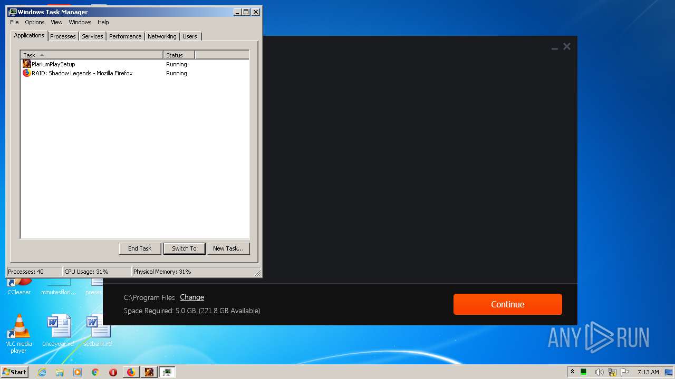Click the 7:13 AM system clock
This screenshot has height=379, width=675.
click(648, 372)
